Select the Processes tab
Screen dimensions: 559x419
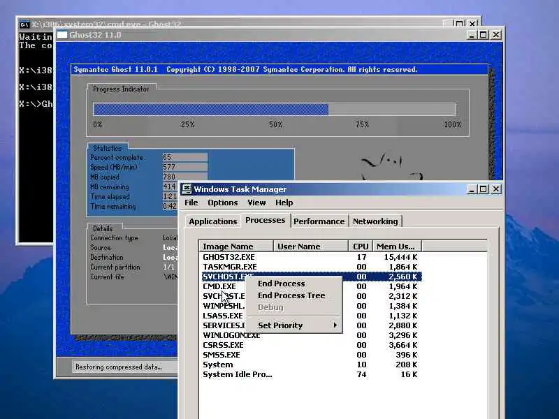pyautogui.click(x=266, y=220)
